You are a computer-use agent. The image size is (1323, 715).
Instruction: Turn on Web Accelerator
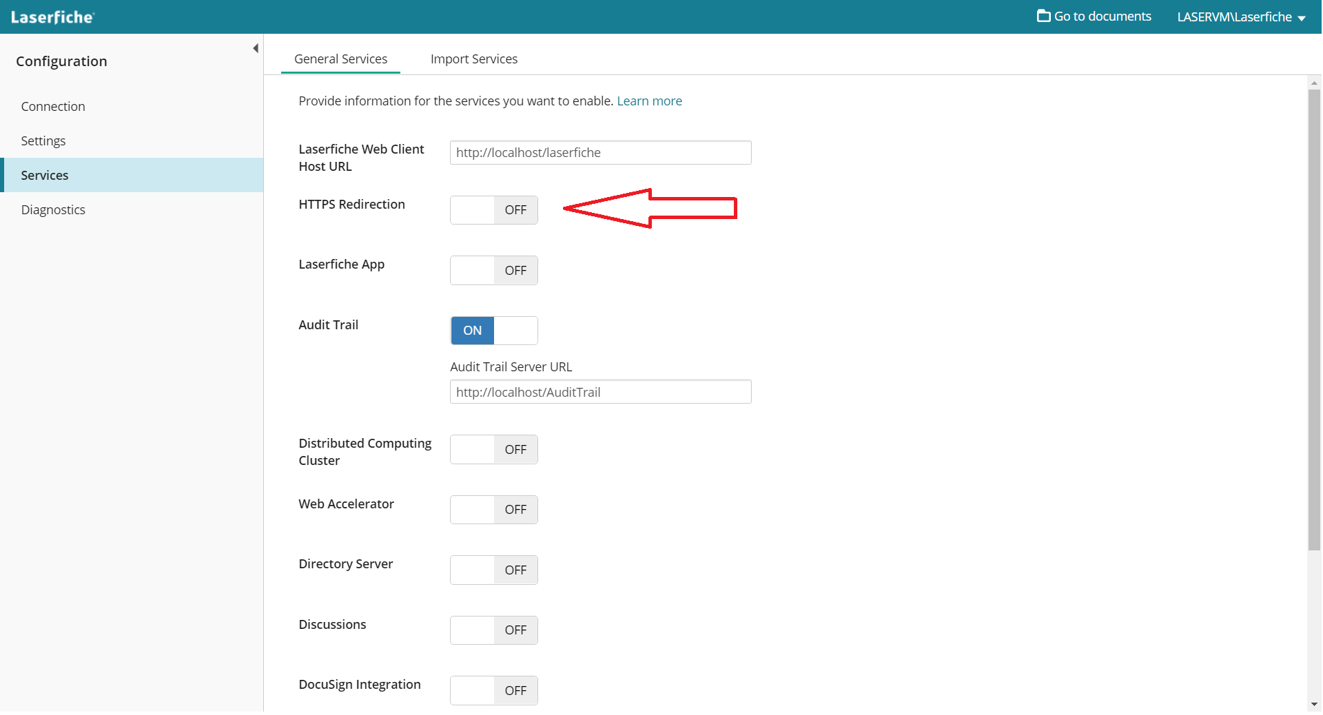click(x=493, y=510)
